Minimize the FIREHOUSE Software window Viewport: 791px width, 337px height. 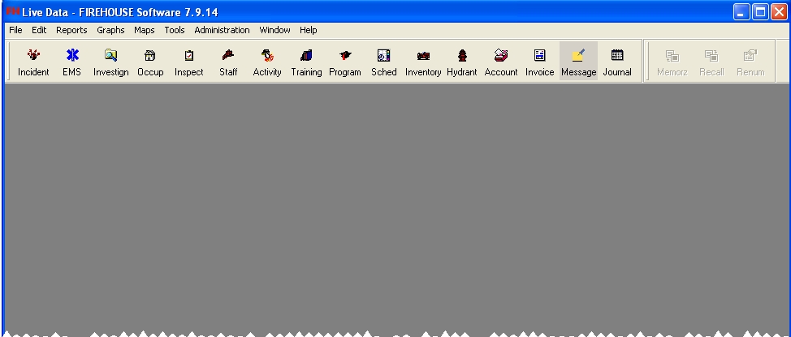[741, 12]
